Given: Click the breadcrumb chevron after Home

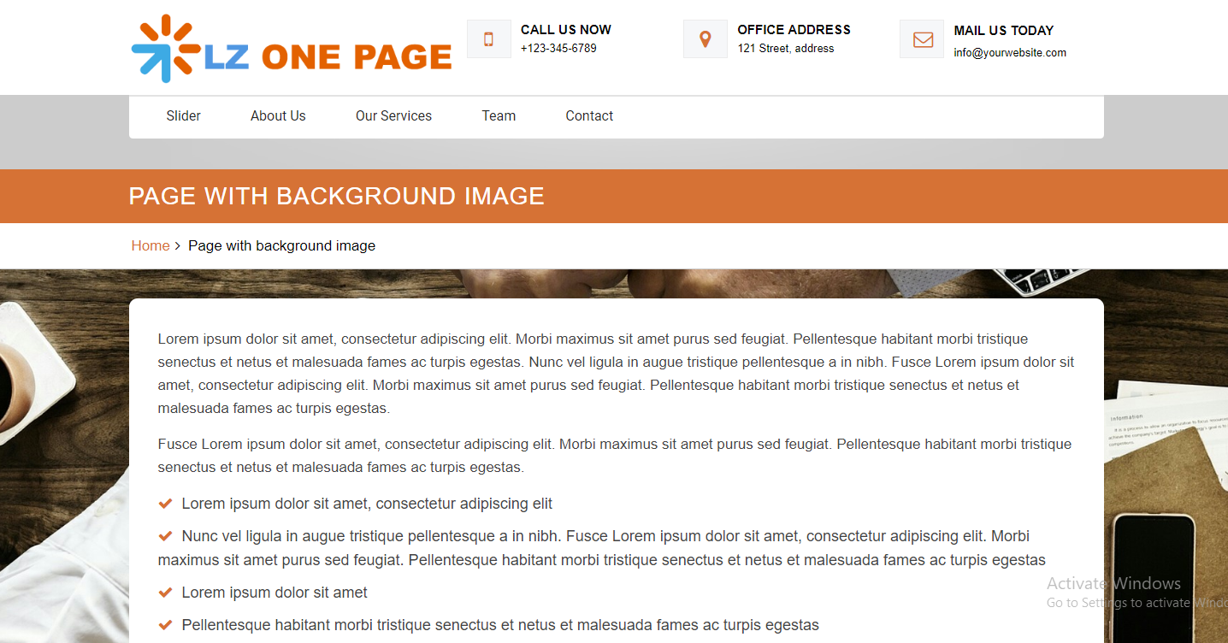Looking at the screenshot, I should [177, 246].
